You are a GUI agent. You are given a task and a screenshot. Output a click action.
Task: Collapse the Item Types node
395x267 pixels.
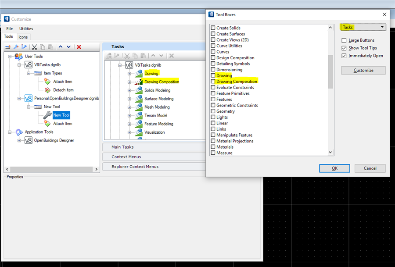tap(29, 73)
